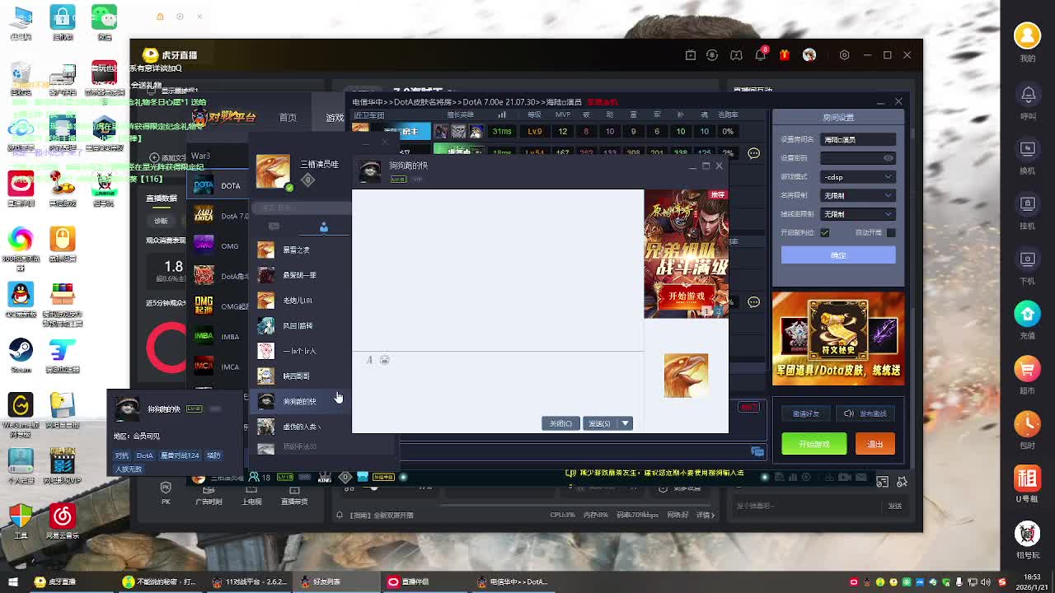This screenshot has width=1055, height=593.
Task: Open Huya notification bell with badge
Action: (760, 55)
